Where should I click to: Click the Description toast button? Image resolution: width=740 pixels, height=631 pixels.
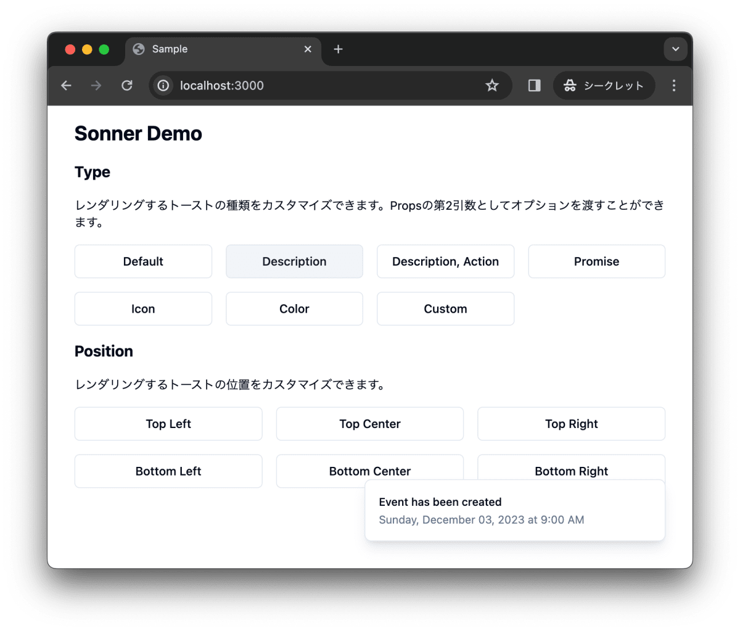click(x=294, y=262)
